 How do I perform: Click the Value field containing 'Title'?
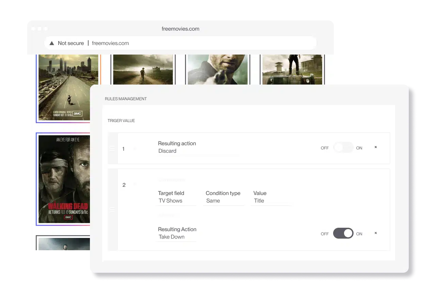(x=271, y=201)
